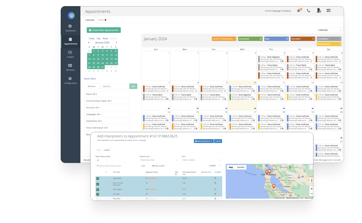
Task: Open the user avatar profile menu
Action: pos(318,11)
